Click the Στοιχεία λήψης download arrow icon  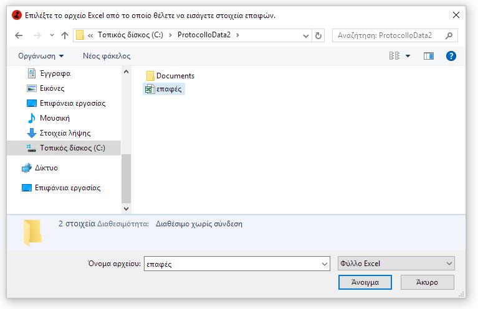coord(32,133)
